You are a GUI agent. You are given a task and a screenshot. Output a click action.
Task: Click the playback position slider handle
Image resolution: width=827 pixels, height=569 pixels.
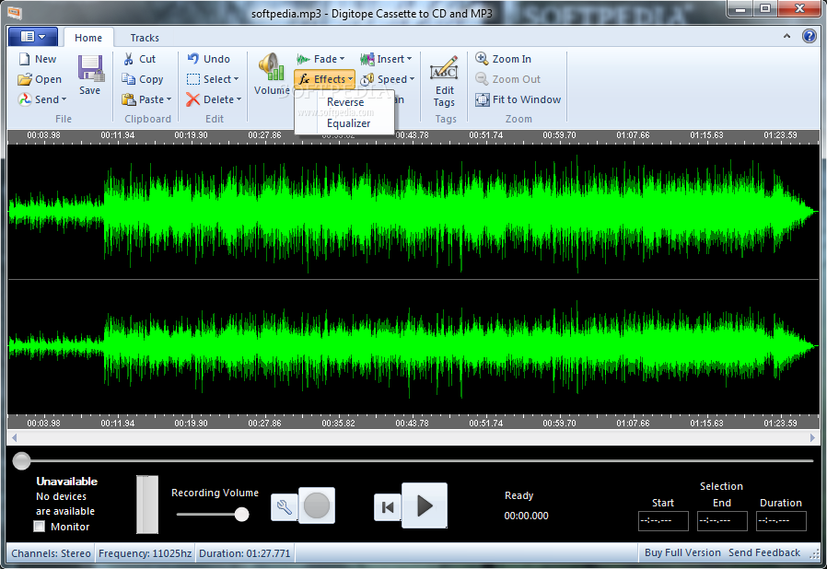21,460
